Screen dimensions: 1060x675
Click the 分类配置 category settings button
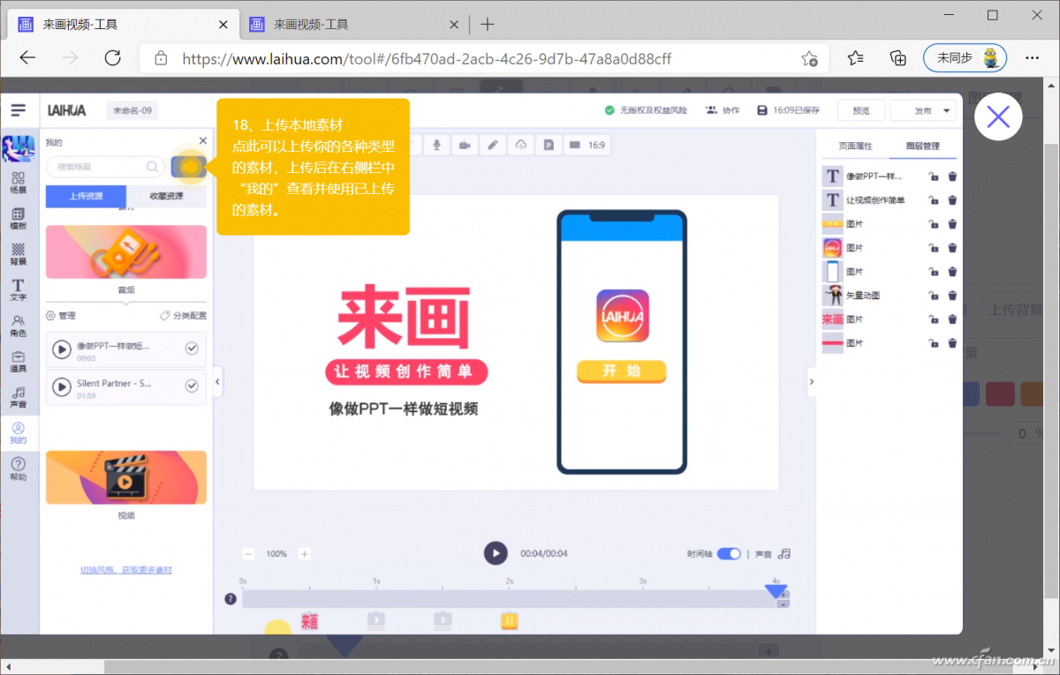coord(183,315)
